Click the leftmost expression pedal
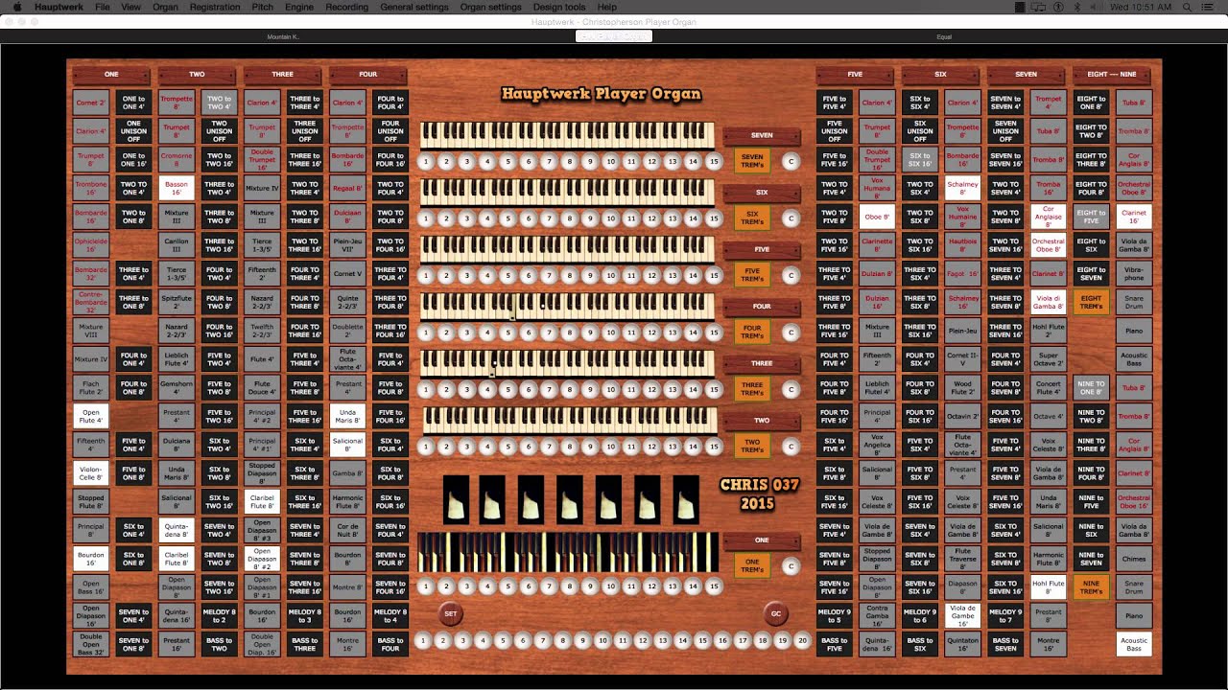1228x690 pixels. coord(456,499)
